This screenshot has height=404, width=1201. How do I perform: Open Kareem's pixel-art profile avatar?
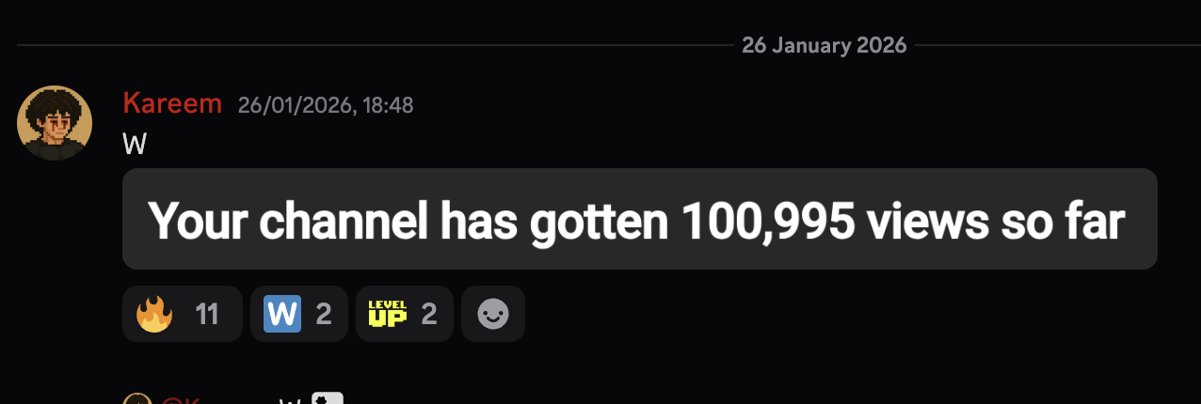click(55, 123)
